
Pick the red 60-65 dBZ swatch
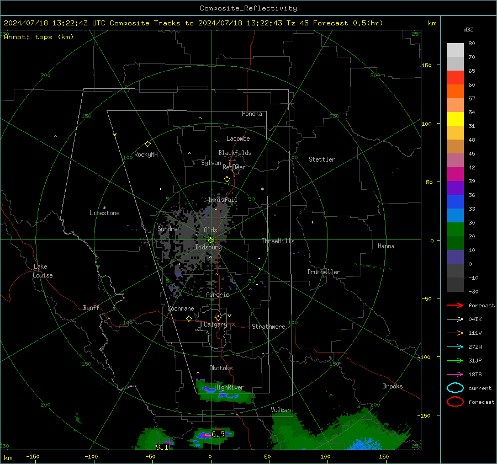pos(455,78)
